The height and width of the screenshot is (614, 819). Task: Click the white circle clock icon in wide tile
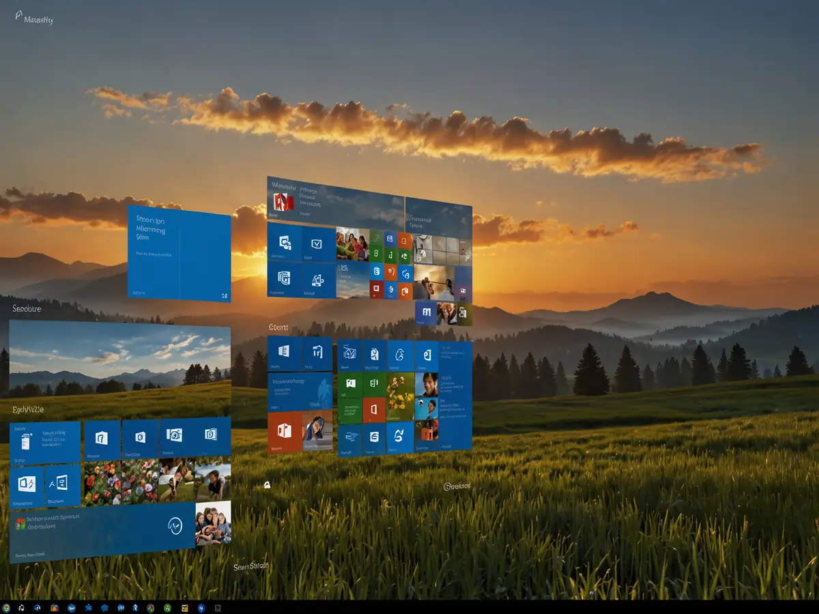click(175, 525)
